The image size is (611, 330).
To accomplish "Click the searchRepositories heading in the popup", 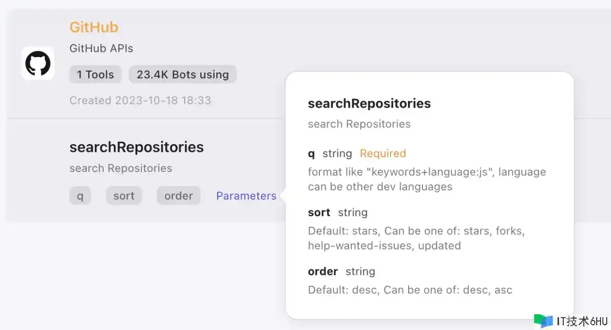I will tap(369, 103).
